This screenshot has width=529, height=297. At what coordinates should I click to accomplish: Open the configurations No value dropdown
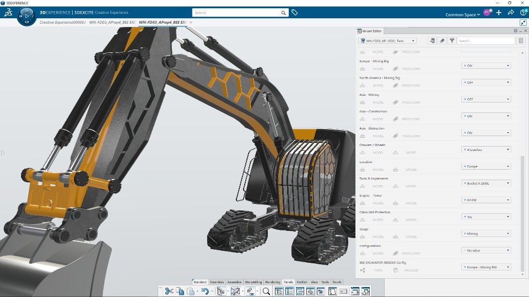pyautogui.click(x=486, y=250)
